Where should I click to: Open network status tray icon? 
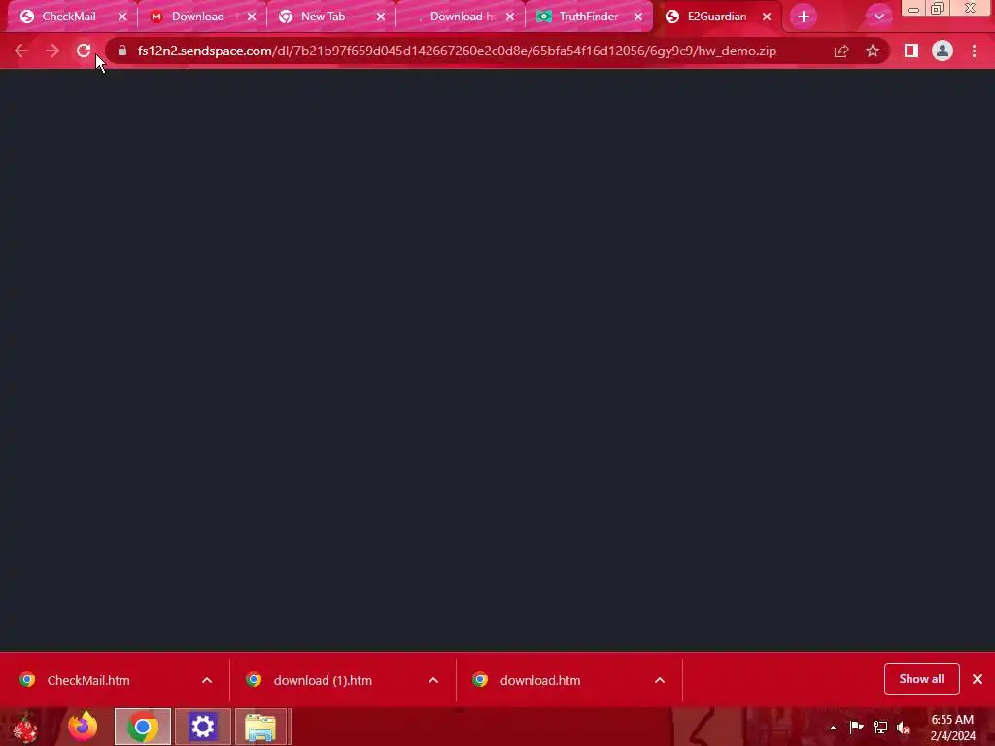click(x=880, y=728)
